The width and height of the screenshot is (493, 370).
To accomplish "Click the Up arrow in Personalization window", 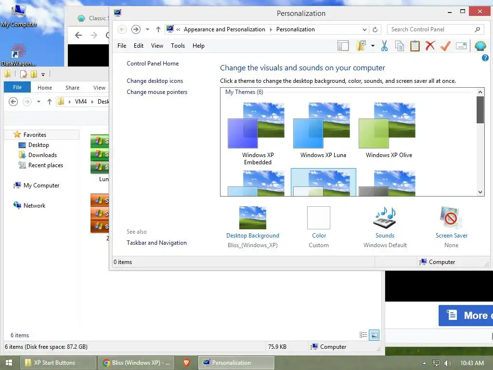I will (158, 29).
